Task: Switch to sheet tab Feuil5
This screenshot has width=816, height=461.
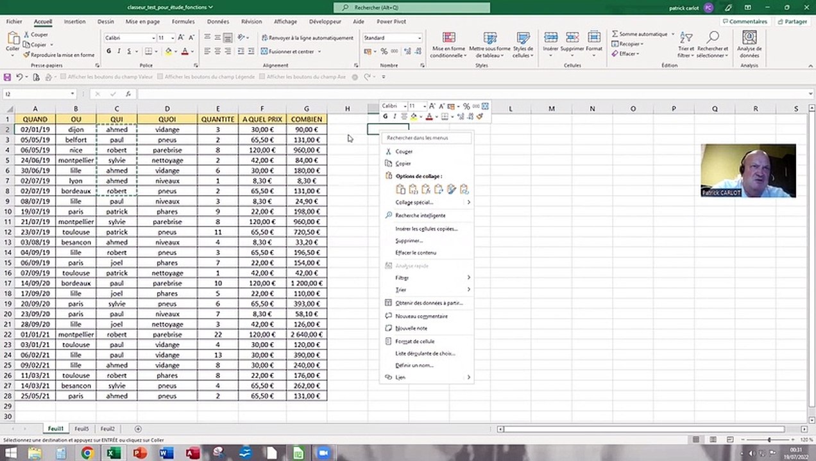Action: (81, 429)
